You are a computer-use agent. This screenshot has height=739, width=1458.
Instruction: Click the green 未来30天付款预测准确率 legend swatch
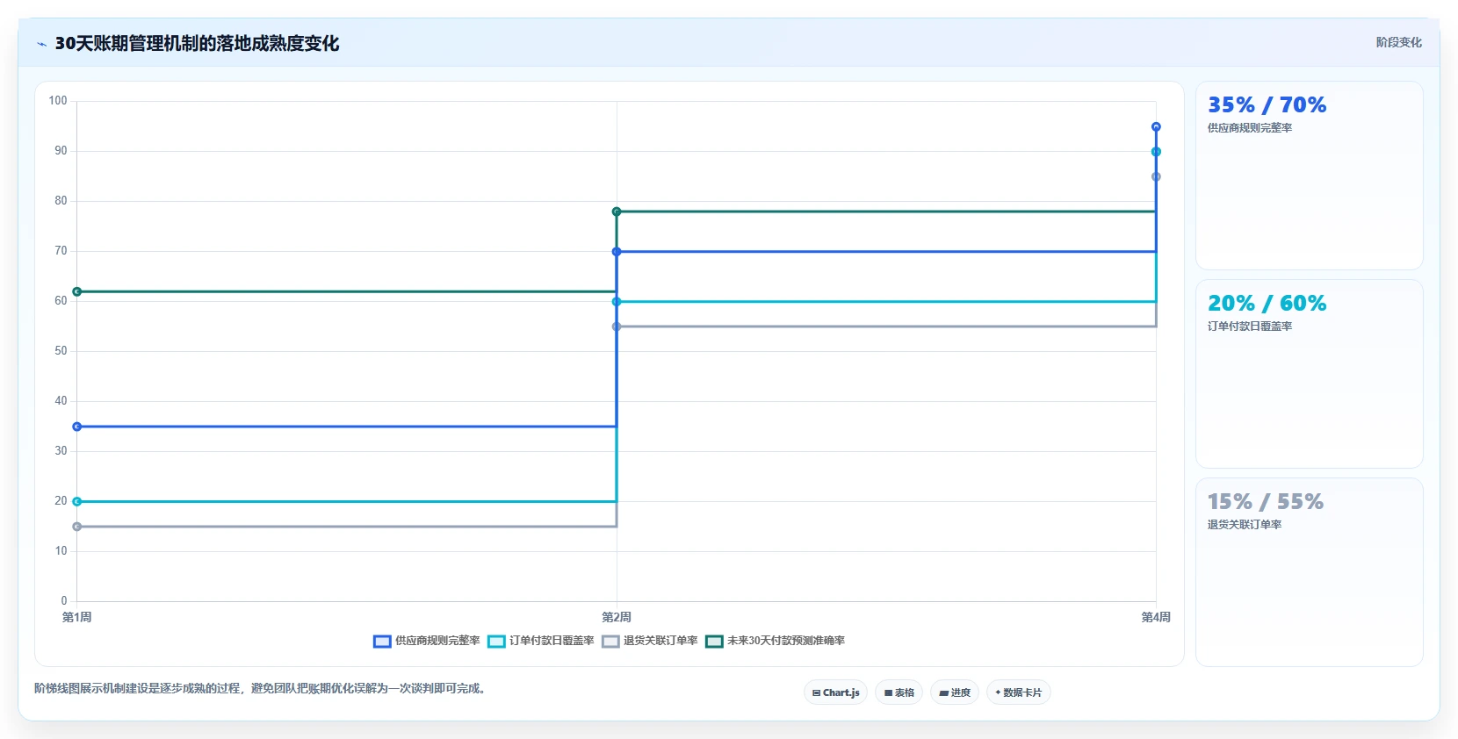(714, 642)
